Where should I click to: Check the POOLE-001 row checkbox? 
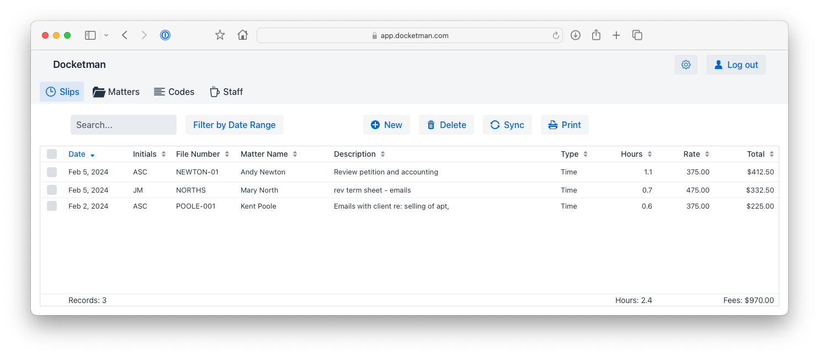[52, 206]
